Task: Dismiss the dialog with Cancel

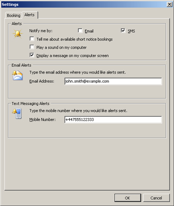Action: (156, 198)
